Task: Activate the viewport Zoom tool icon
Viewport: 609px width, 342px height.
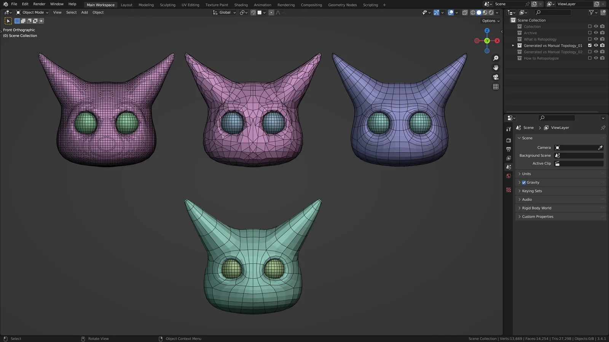Action: pyautogui.click(x=496, y=58)
